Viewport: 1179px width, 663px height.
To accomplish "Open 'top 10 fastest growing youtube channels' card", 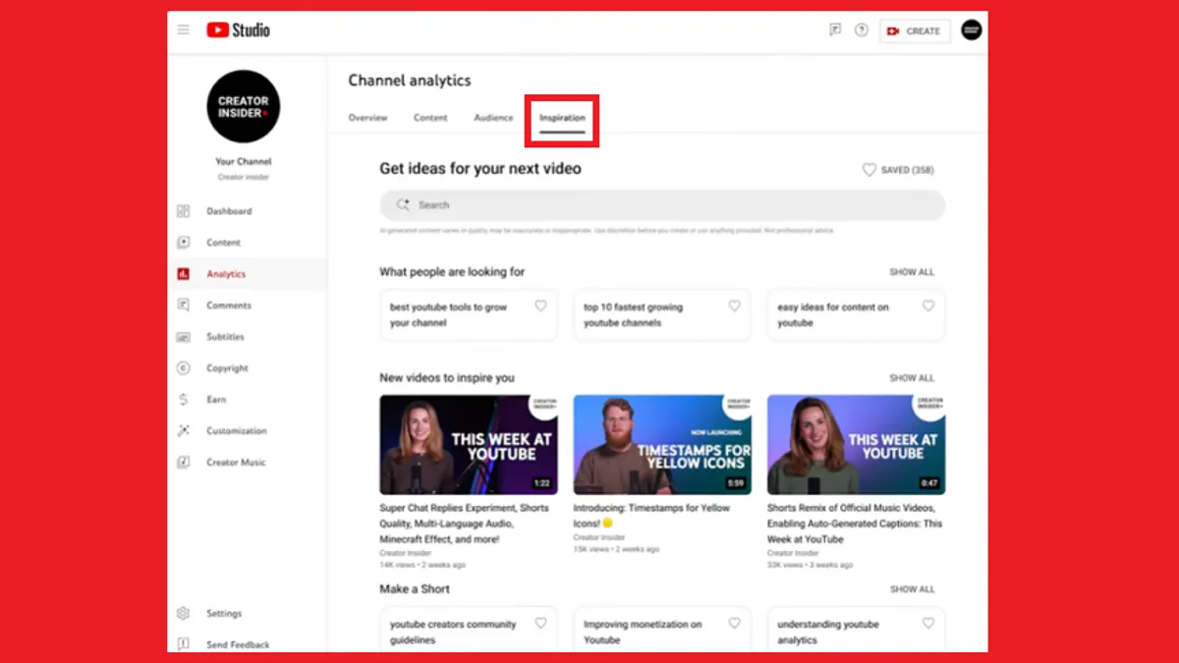I will [x=662, y=315].
